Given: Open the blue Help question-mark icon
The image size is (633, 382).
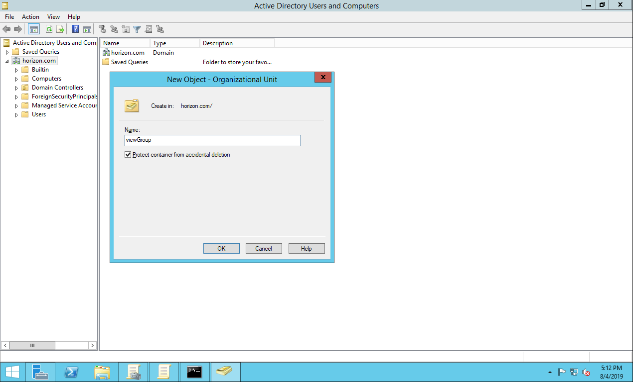Looking at the screenshot, I should 76,29.
